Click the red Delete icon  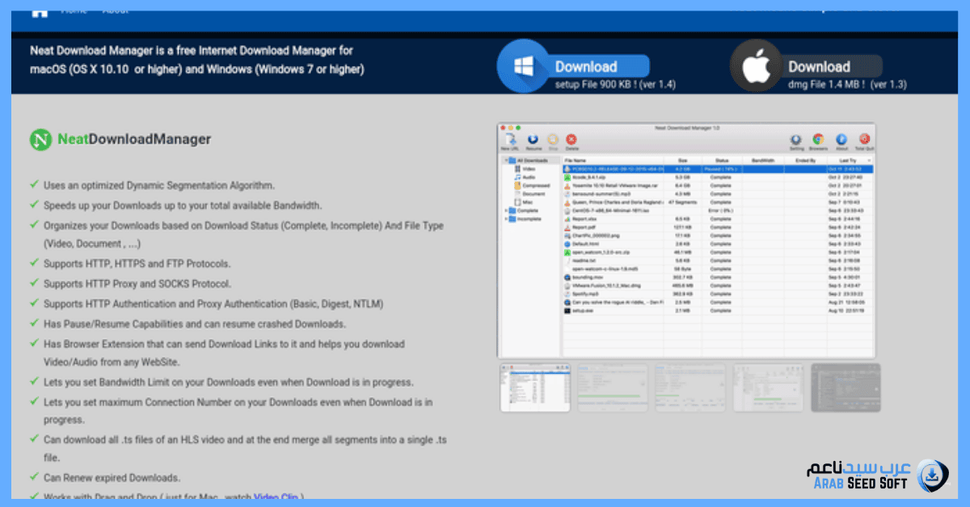(x=571, y=140)
